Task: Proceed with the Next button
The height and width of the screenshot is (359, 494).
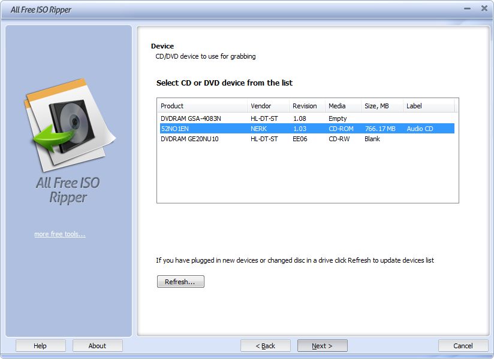Action: point(323,346)
